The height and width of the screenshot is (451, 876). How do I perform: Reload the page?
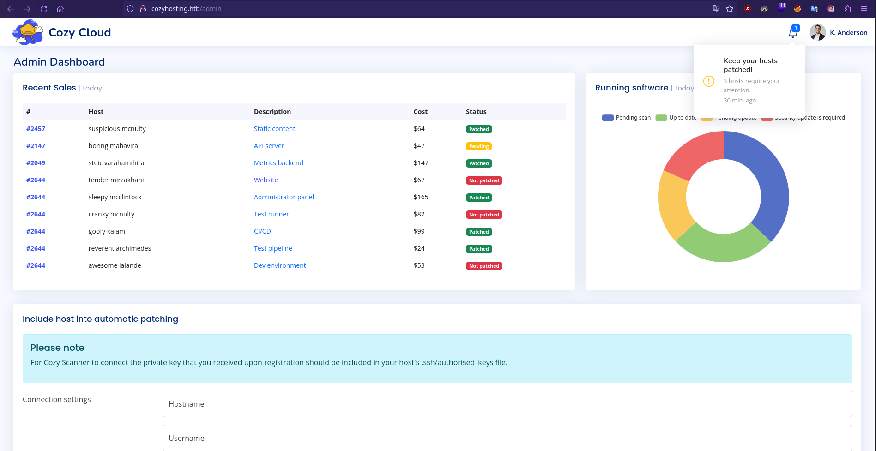44,9
